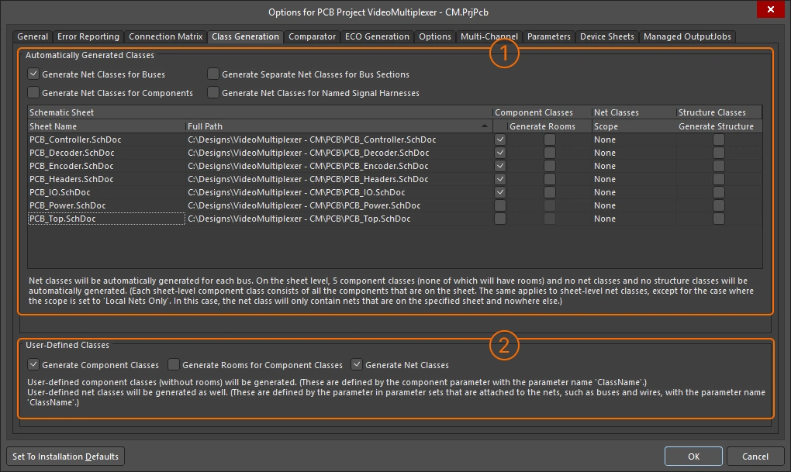Enable Generate Rooms for Component Classes
This screenshot has height=472, width=791.
pyautogui.click(x=174, y=364)
